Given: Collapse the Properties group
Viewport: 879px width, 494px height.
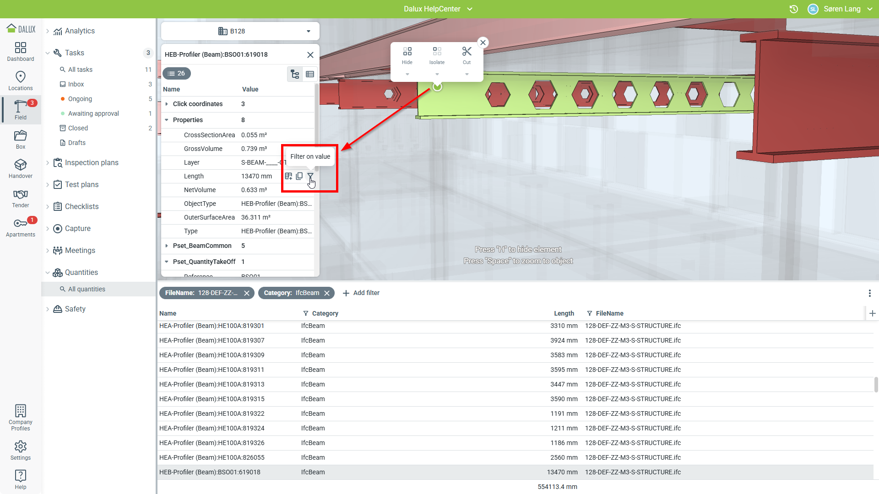Looking at the screenshot, I should click(167, 120).
